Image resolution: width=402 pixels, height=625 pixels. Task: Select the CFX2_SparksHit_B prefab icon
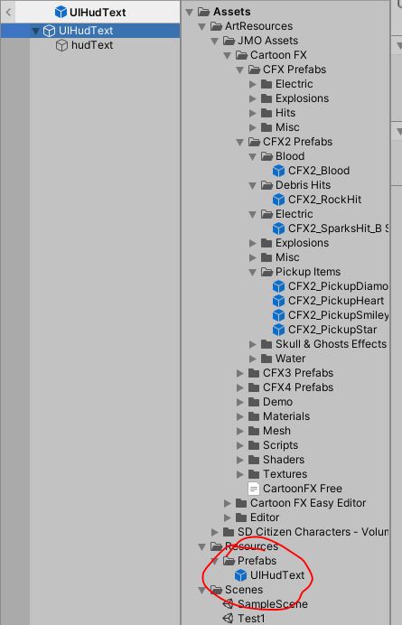[x=278, y=229]
